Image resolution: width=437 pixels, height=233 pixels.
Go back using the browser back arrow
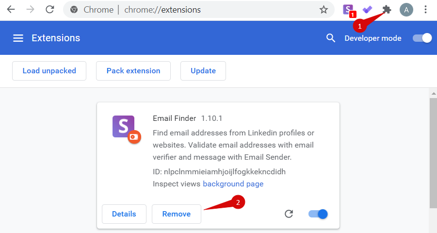(x=11, y=10)
